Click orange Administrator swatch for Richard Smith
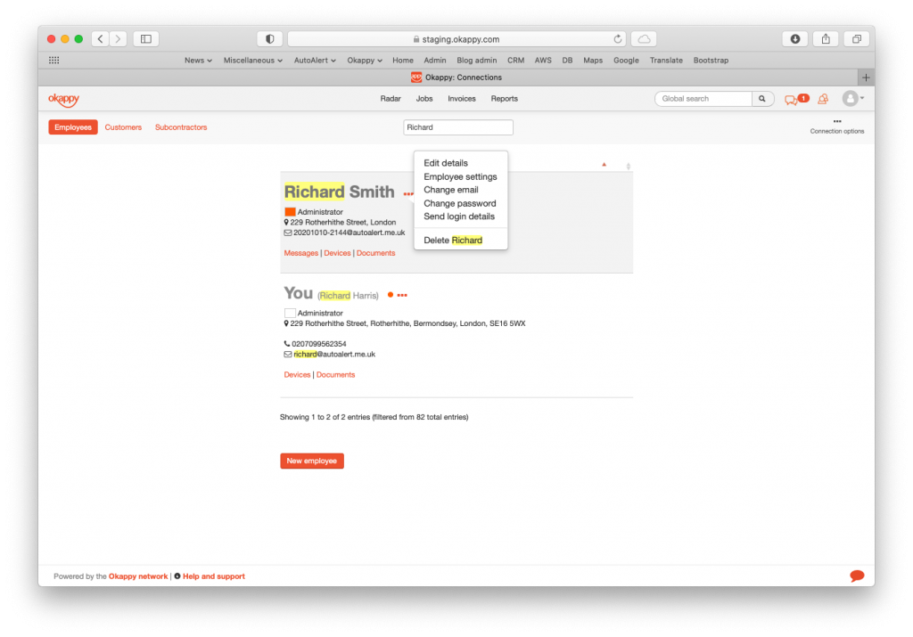The width and height of the screenshot is (913, 637). click(x=290, y=212)
